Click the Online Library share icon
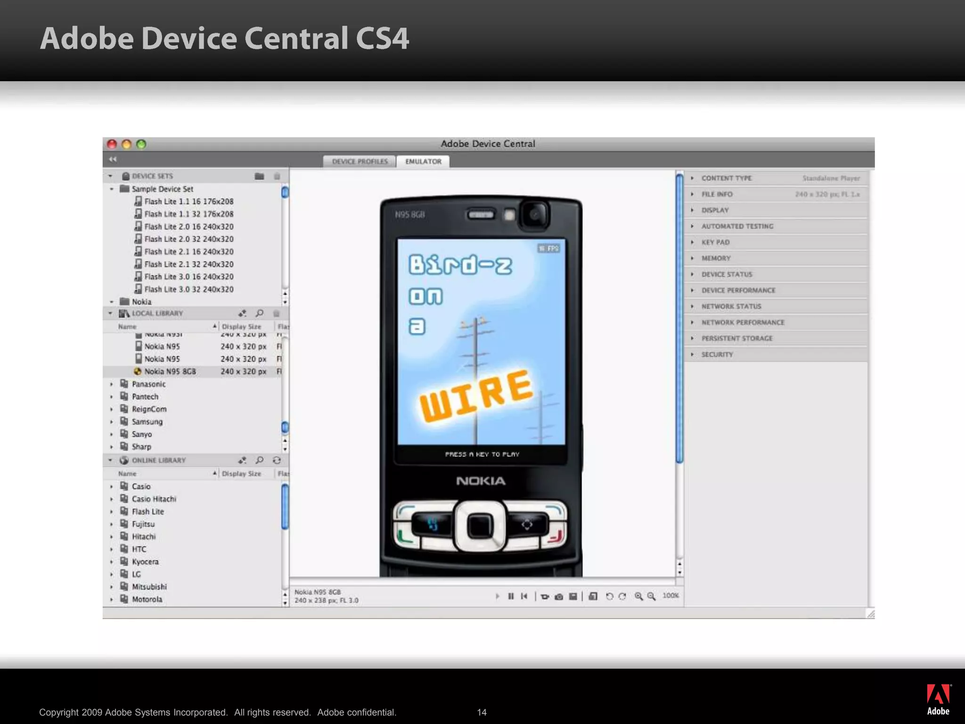The width and height of the screenshot is (965, 724). pyautogui.click(x=242, y=460)
